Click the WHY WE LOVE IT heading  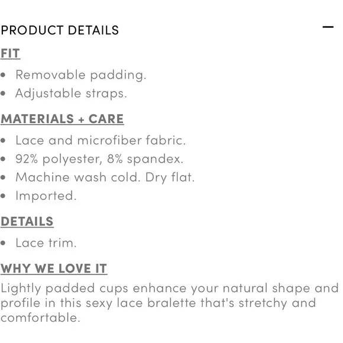pos(54,268)
